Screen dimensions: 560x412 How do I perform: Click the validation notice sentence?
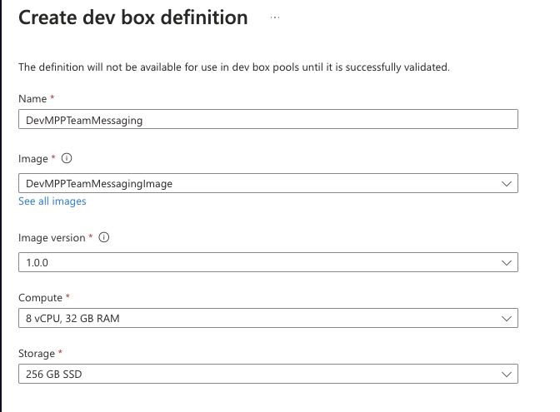tap(234, 67)
